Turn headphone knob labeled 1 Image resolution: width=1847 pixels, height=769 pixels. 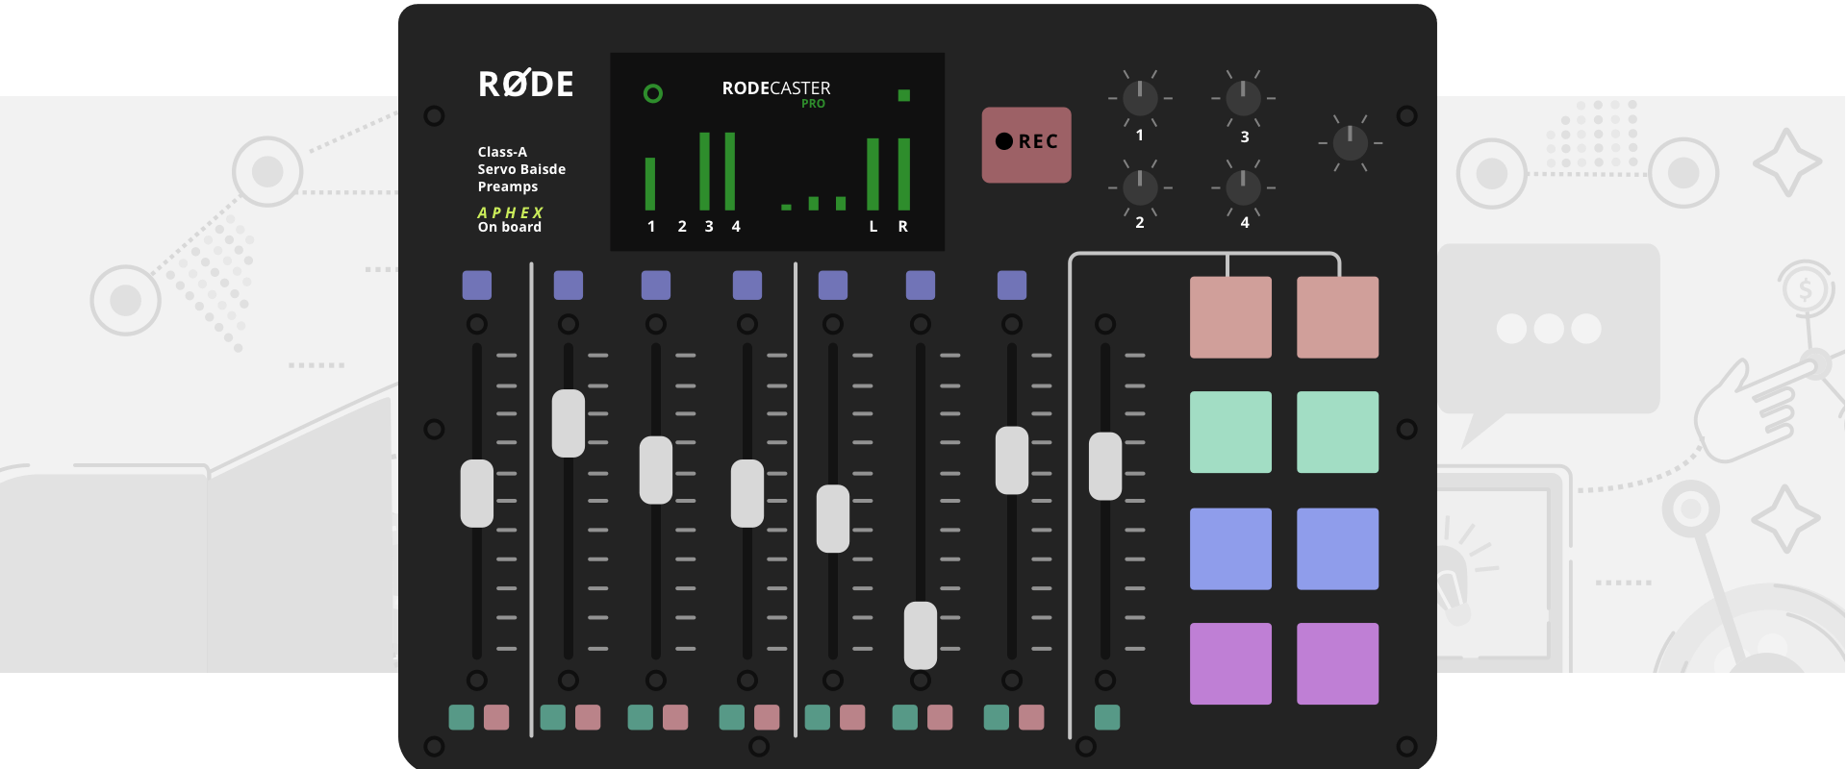(x=1140, y=98)
